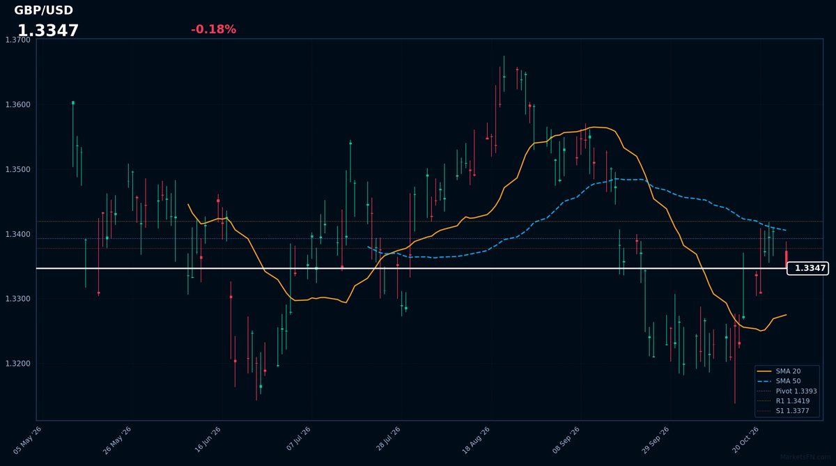Screen dimensions: 836x466
Task: Click the 29 Sep '26 date label
Action: (x=655, y=440)
